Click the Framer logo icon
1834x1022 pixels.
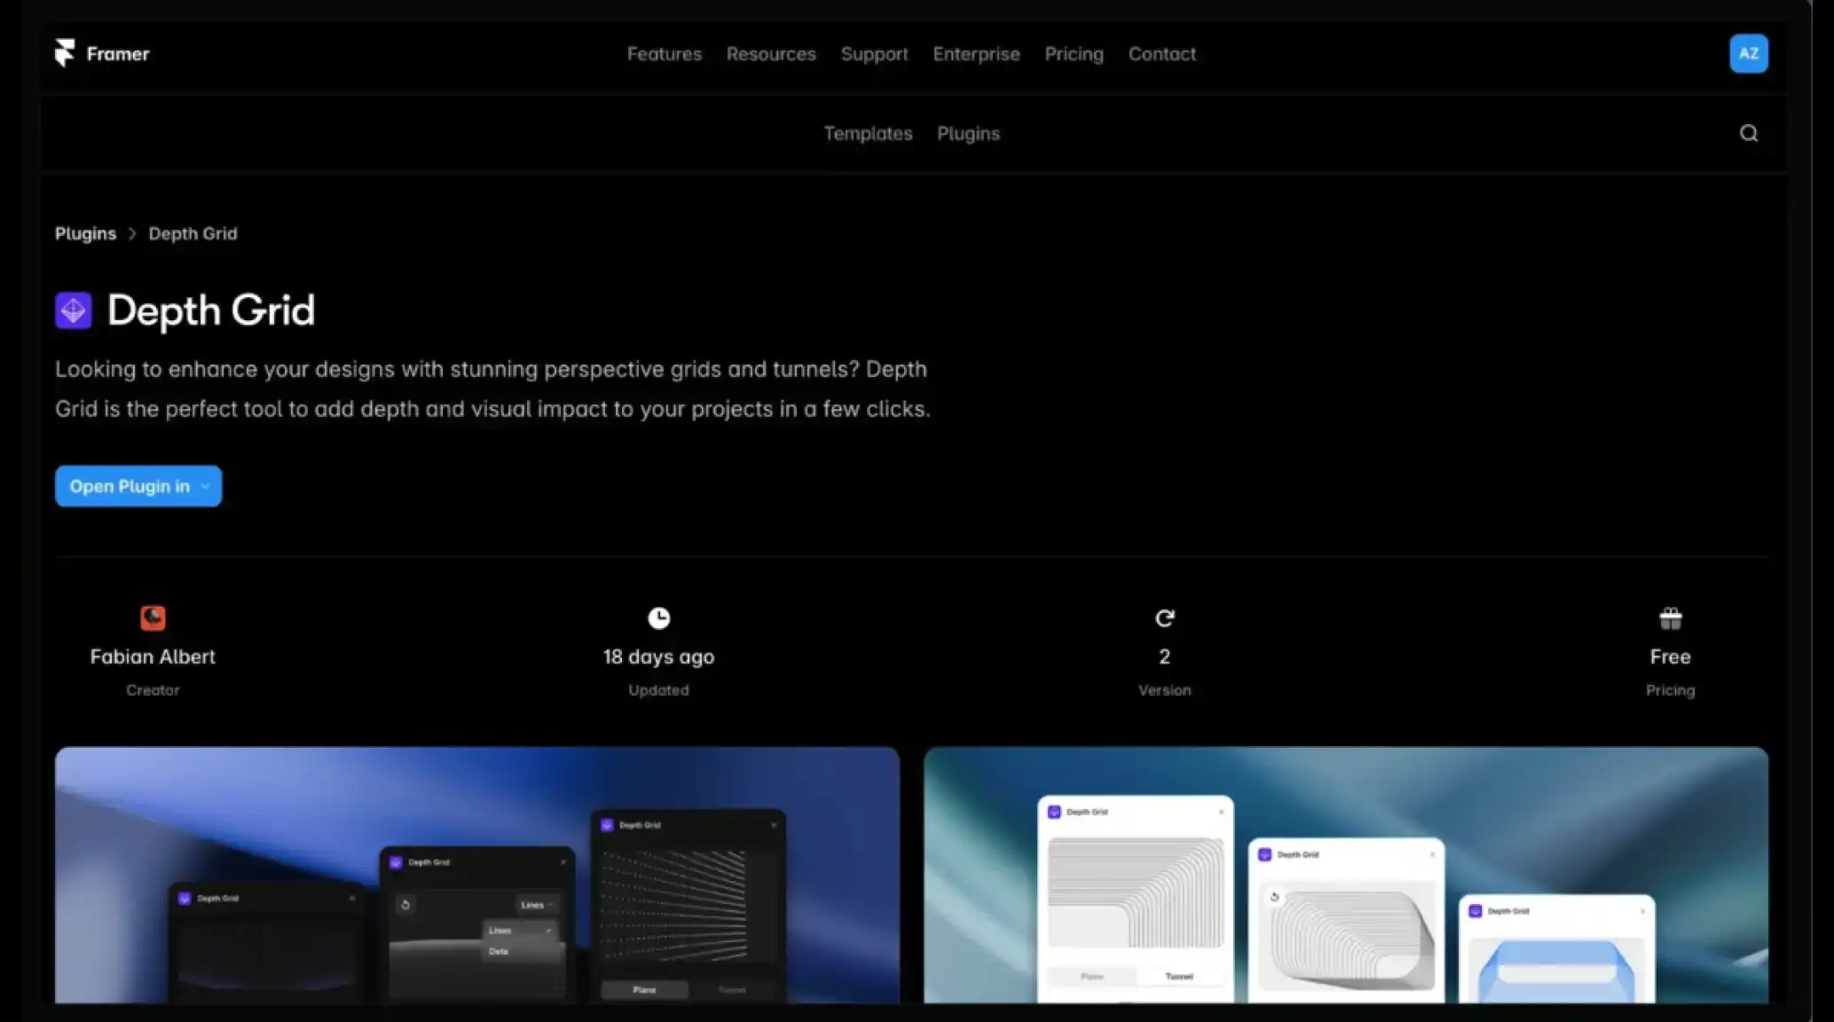click(x=65, y=53)
